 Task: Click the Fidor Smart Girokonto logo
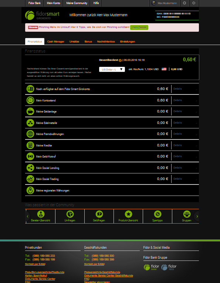tap(42, 15)
